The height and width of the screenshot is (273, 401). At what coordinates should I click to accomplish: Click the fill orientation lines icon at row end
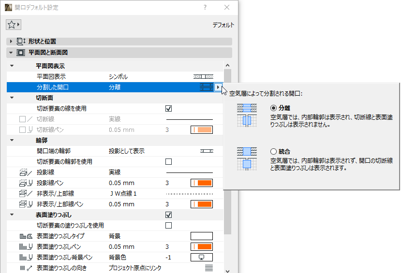[209, 268]
